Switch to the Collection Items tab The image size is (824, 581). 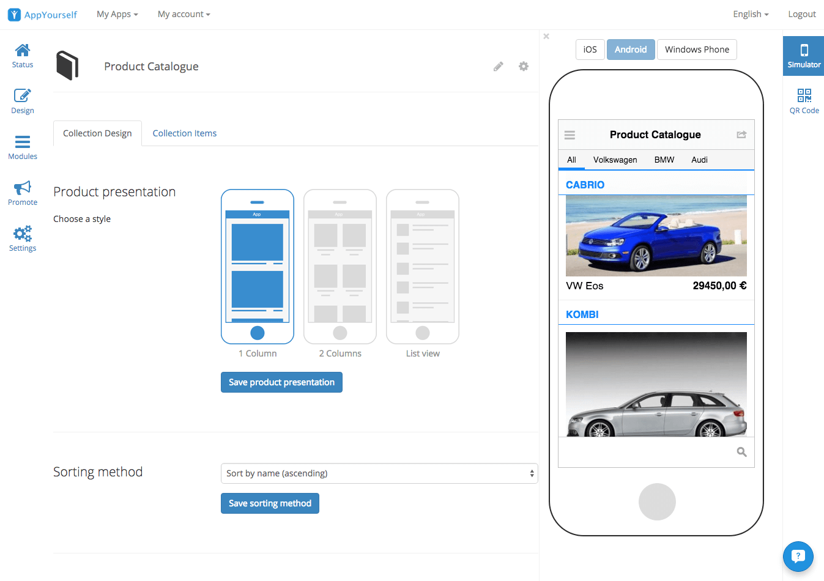click(x=184, y=133)
